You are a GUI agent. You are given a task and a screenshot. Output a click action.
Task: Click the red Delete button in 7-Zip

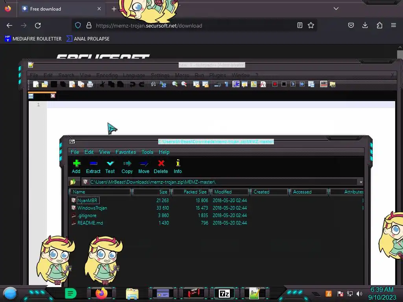(x=161, y=167)
